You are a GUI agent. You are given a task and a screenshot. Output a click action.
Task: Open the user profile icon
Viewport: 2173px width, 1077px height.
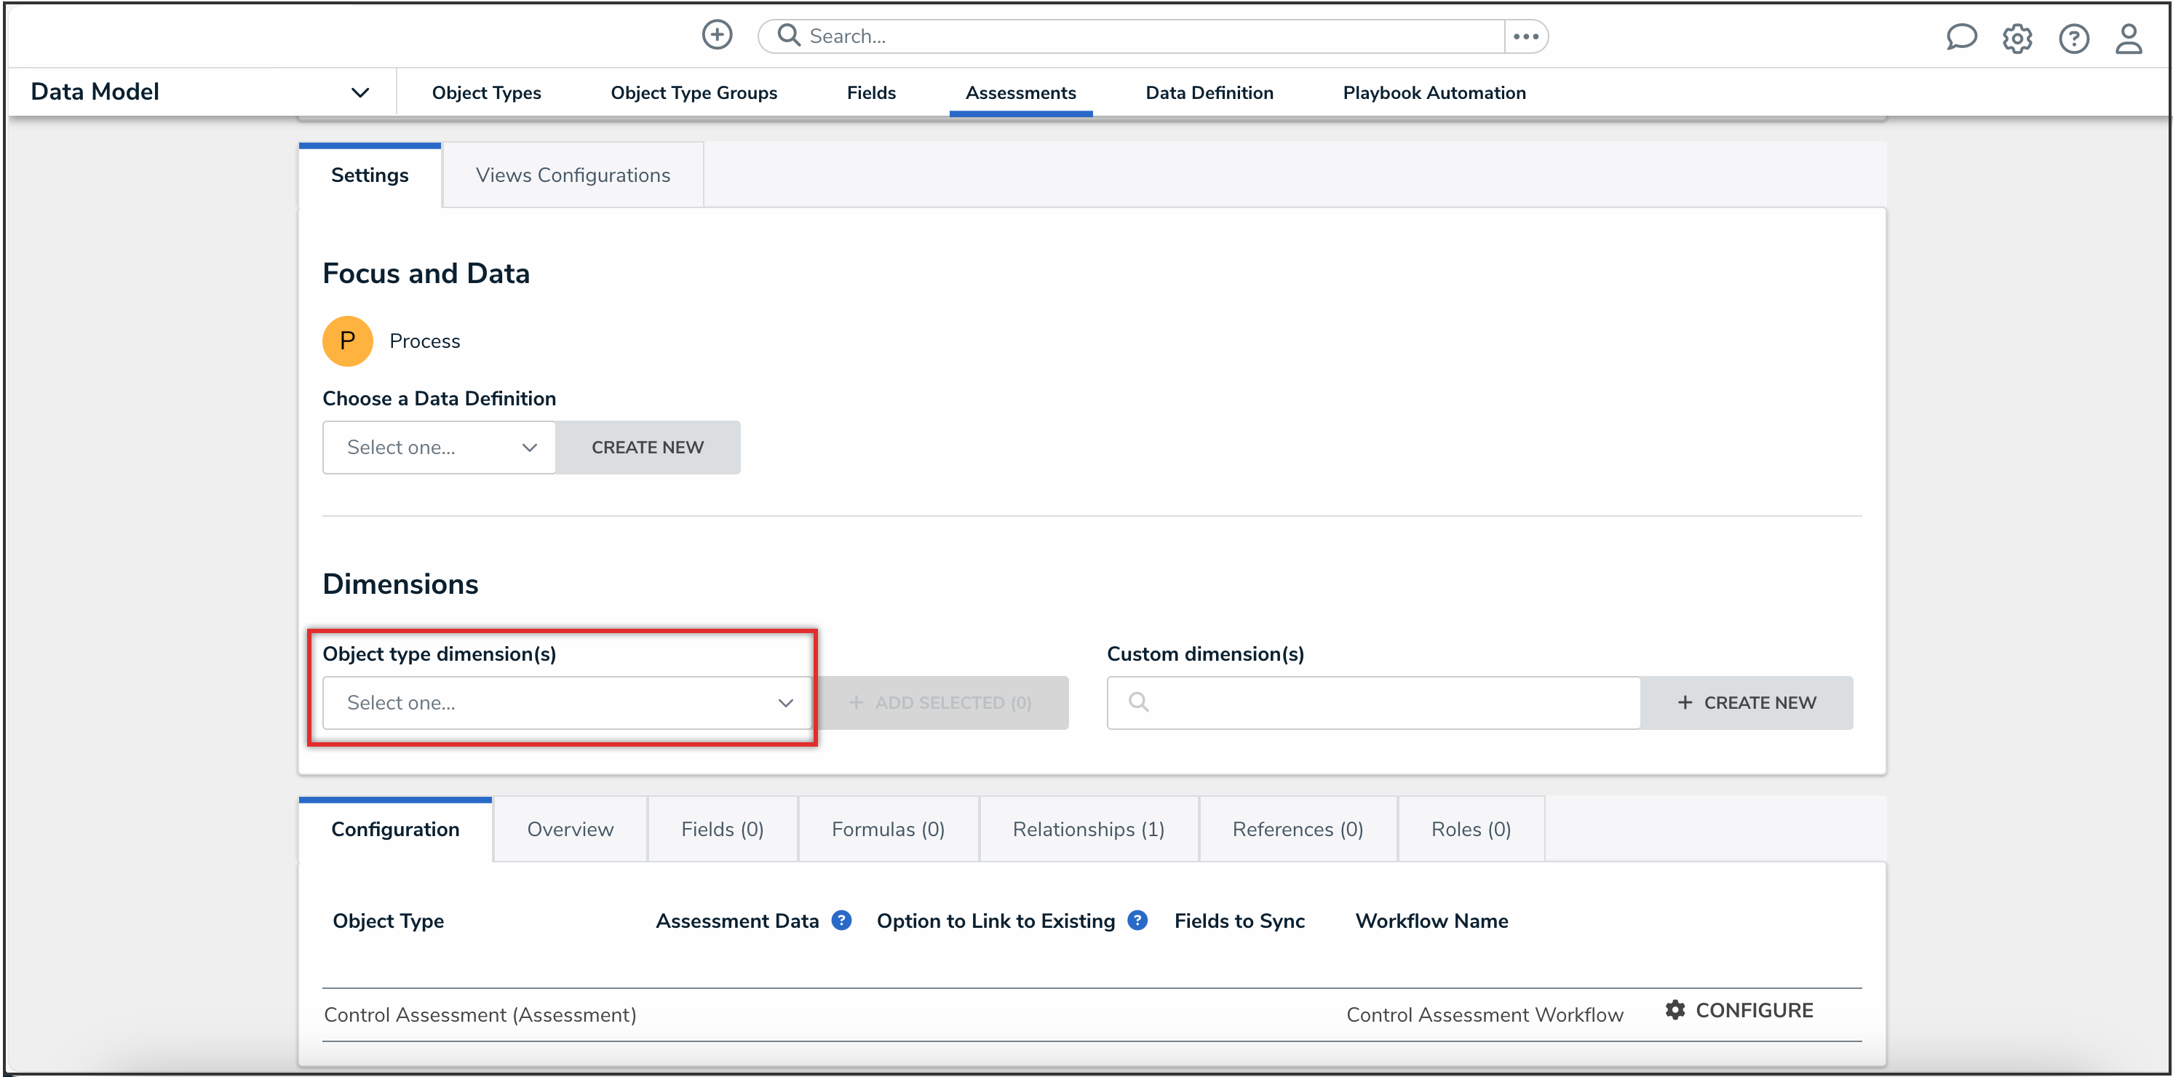click(2129, 39)
